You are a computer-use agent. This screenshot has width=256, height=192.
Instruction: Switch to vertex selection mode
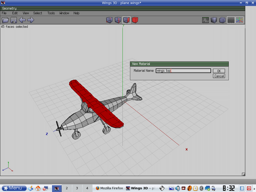[109, 20]
